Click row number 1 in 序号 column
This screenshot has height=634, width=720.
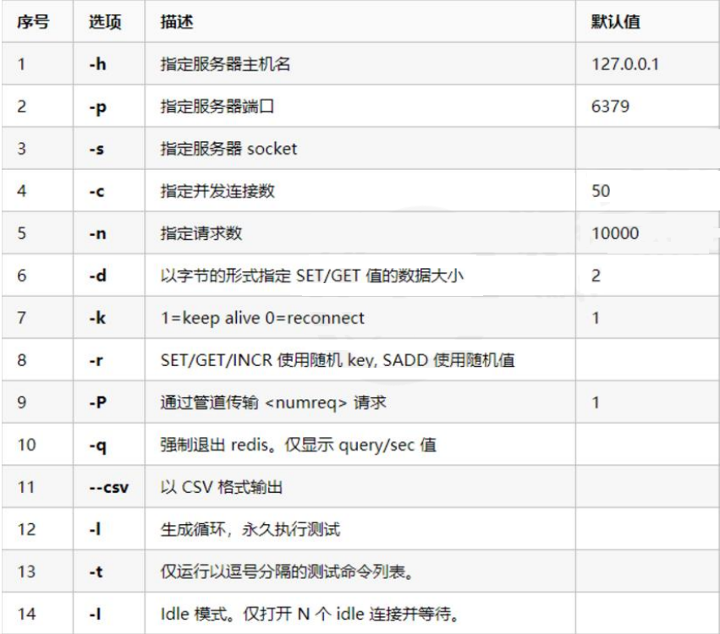21,63
